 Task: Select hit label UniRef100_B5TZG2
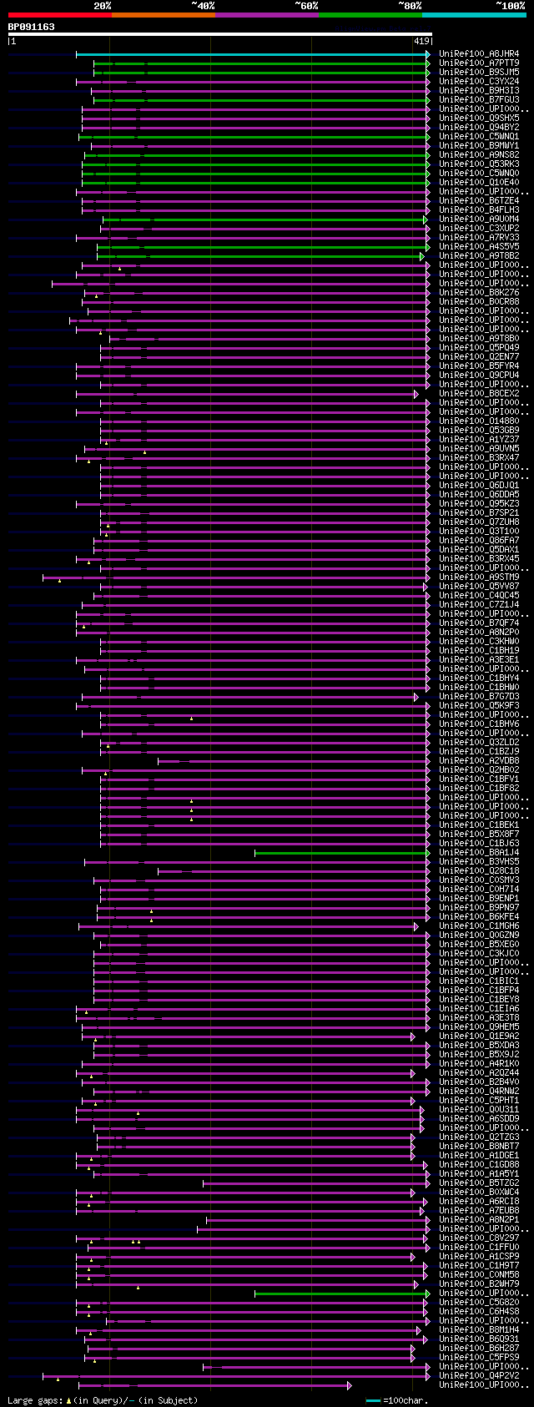pyautogui.click(x=479, y=1183)
